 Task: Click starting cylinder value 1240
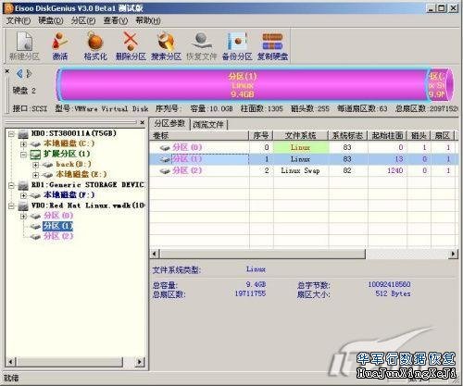pos(395,170)
